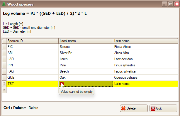Sort by the Species ID column header
This screenshot has height=116, width=180.
point(32,41)
